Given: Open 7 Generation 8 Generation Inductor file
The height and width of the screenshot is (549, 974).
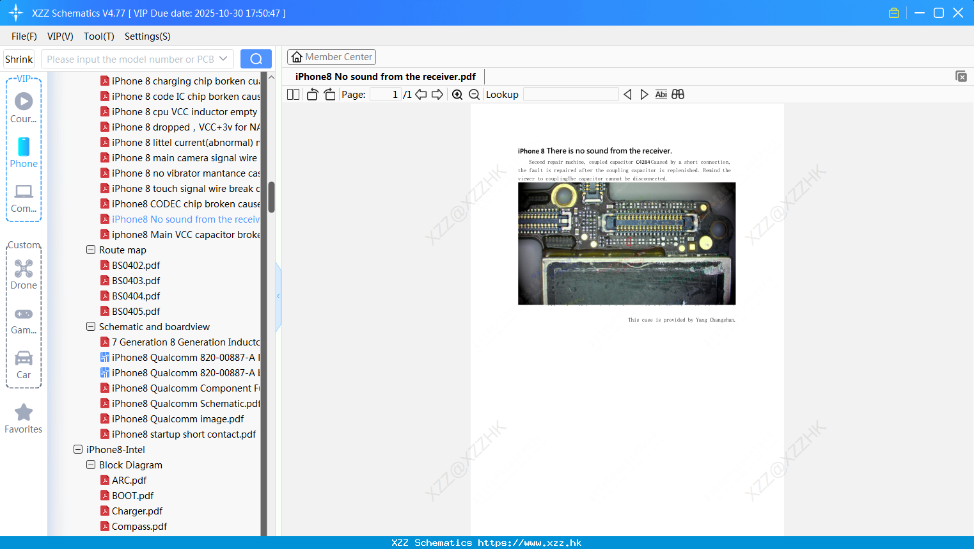Looking at the screenshot, I should pyautogui.click(x=180, y=342).
